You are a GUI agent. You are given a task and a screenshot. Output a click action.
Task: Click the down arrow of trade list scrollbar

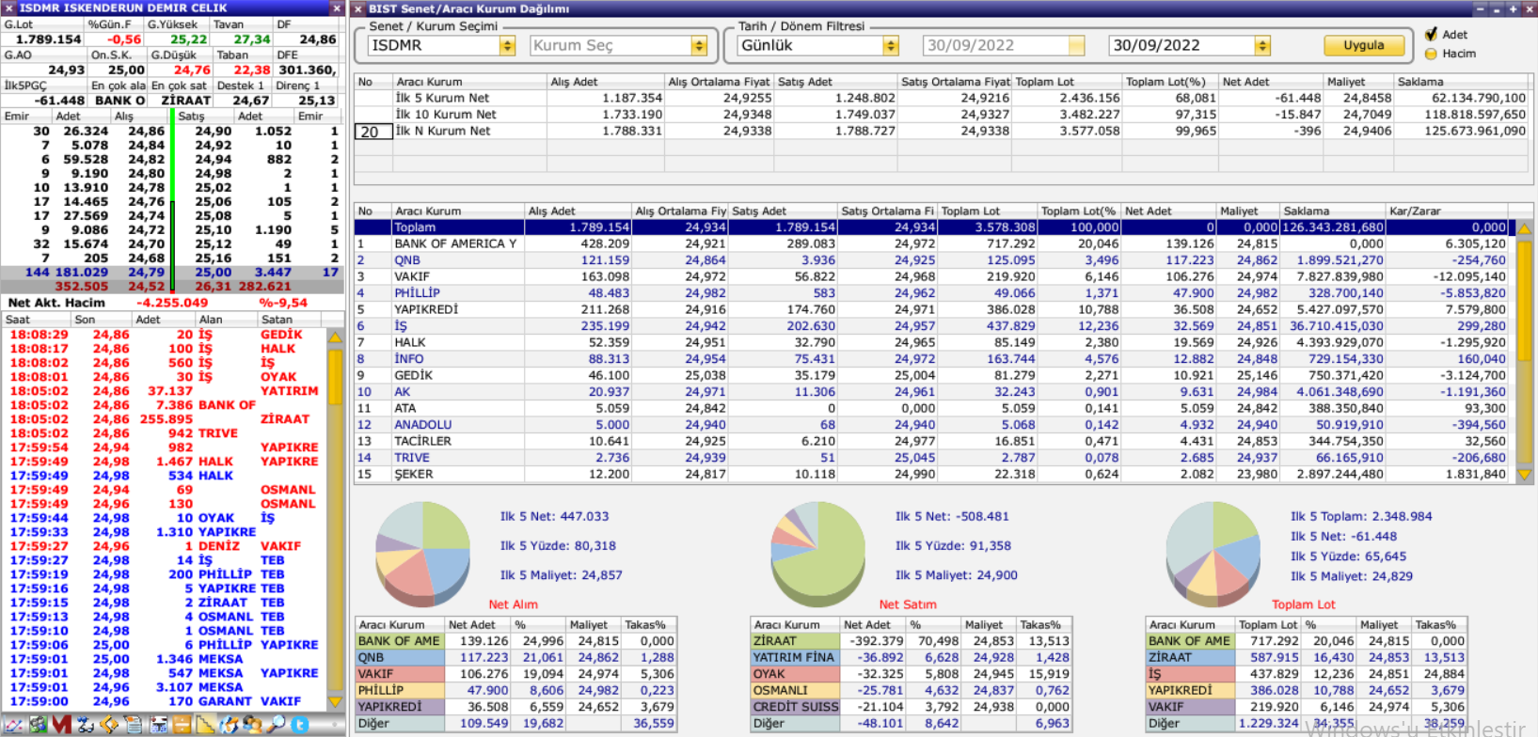336,701
